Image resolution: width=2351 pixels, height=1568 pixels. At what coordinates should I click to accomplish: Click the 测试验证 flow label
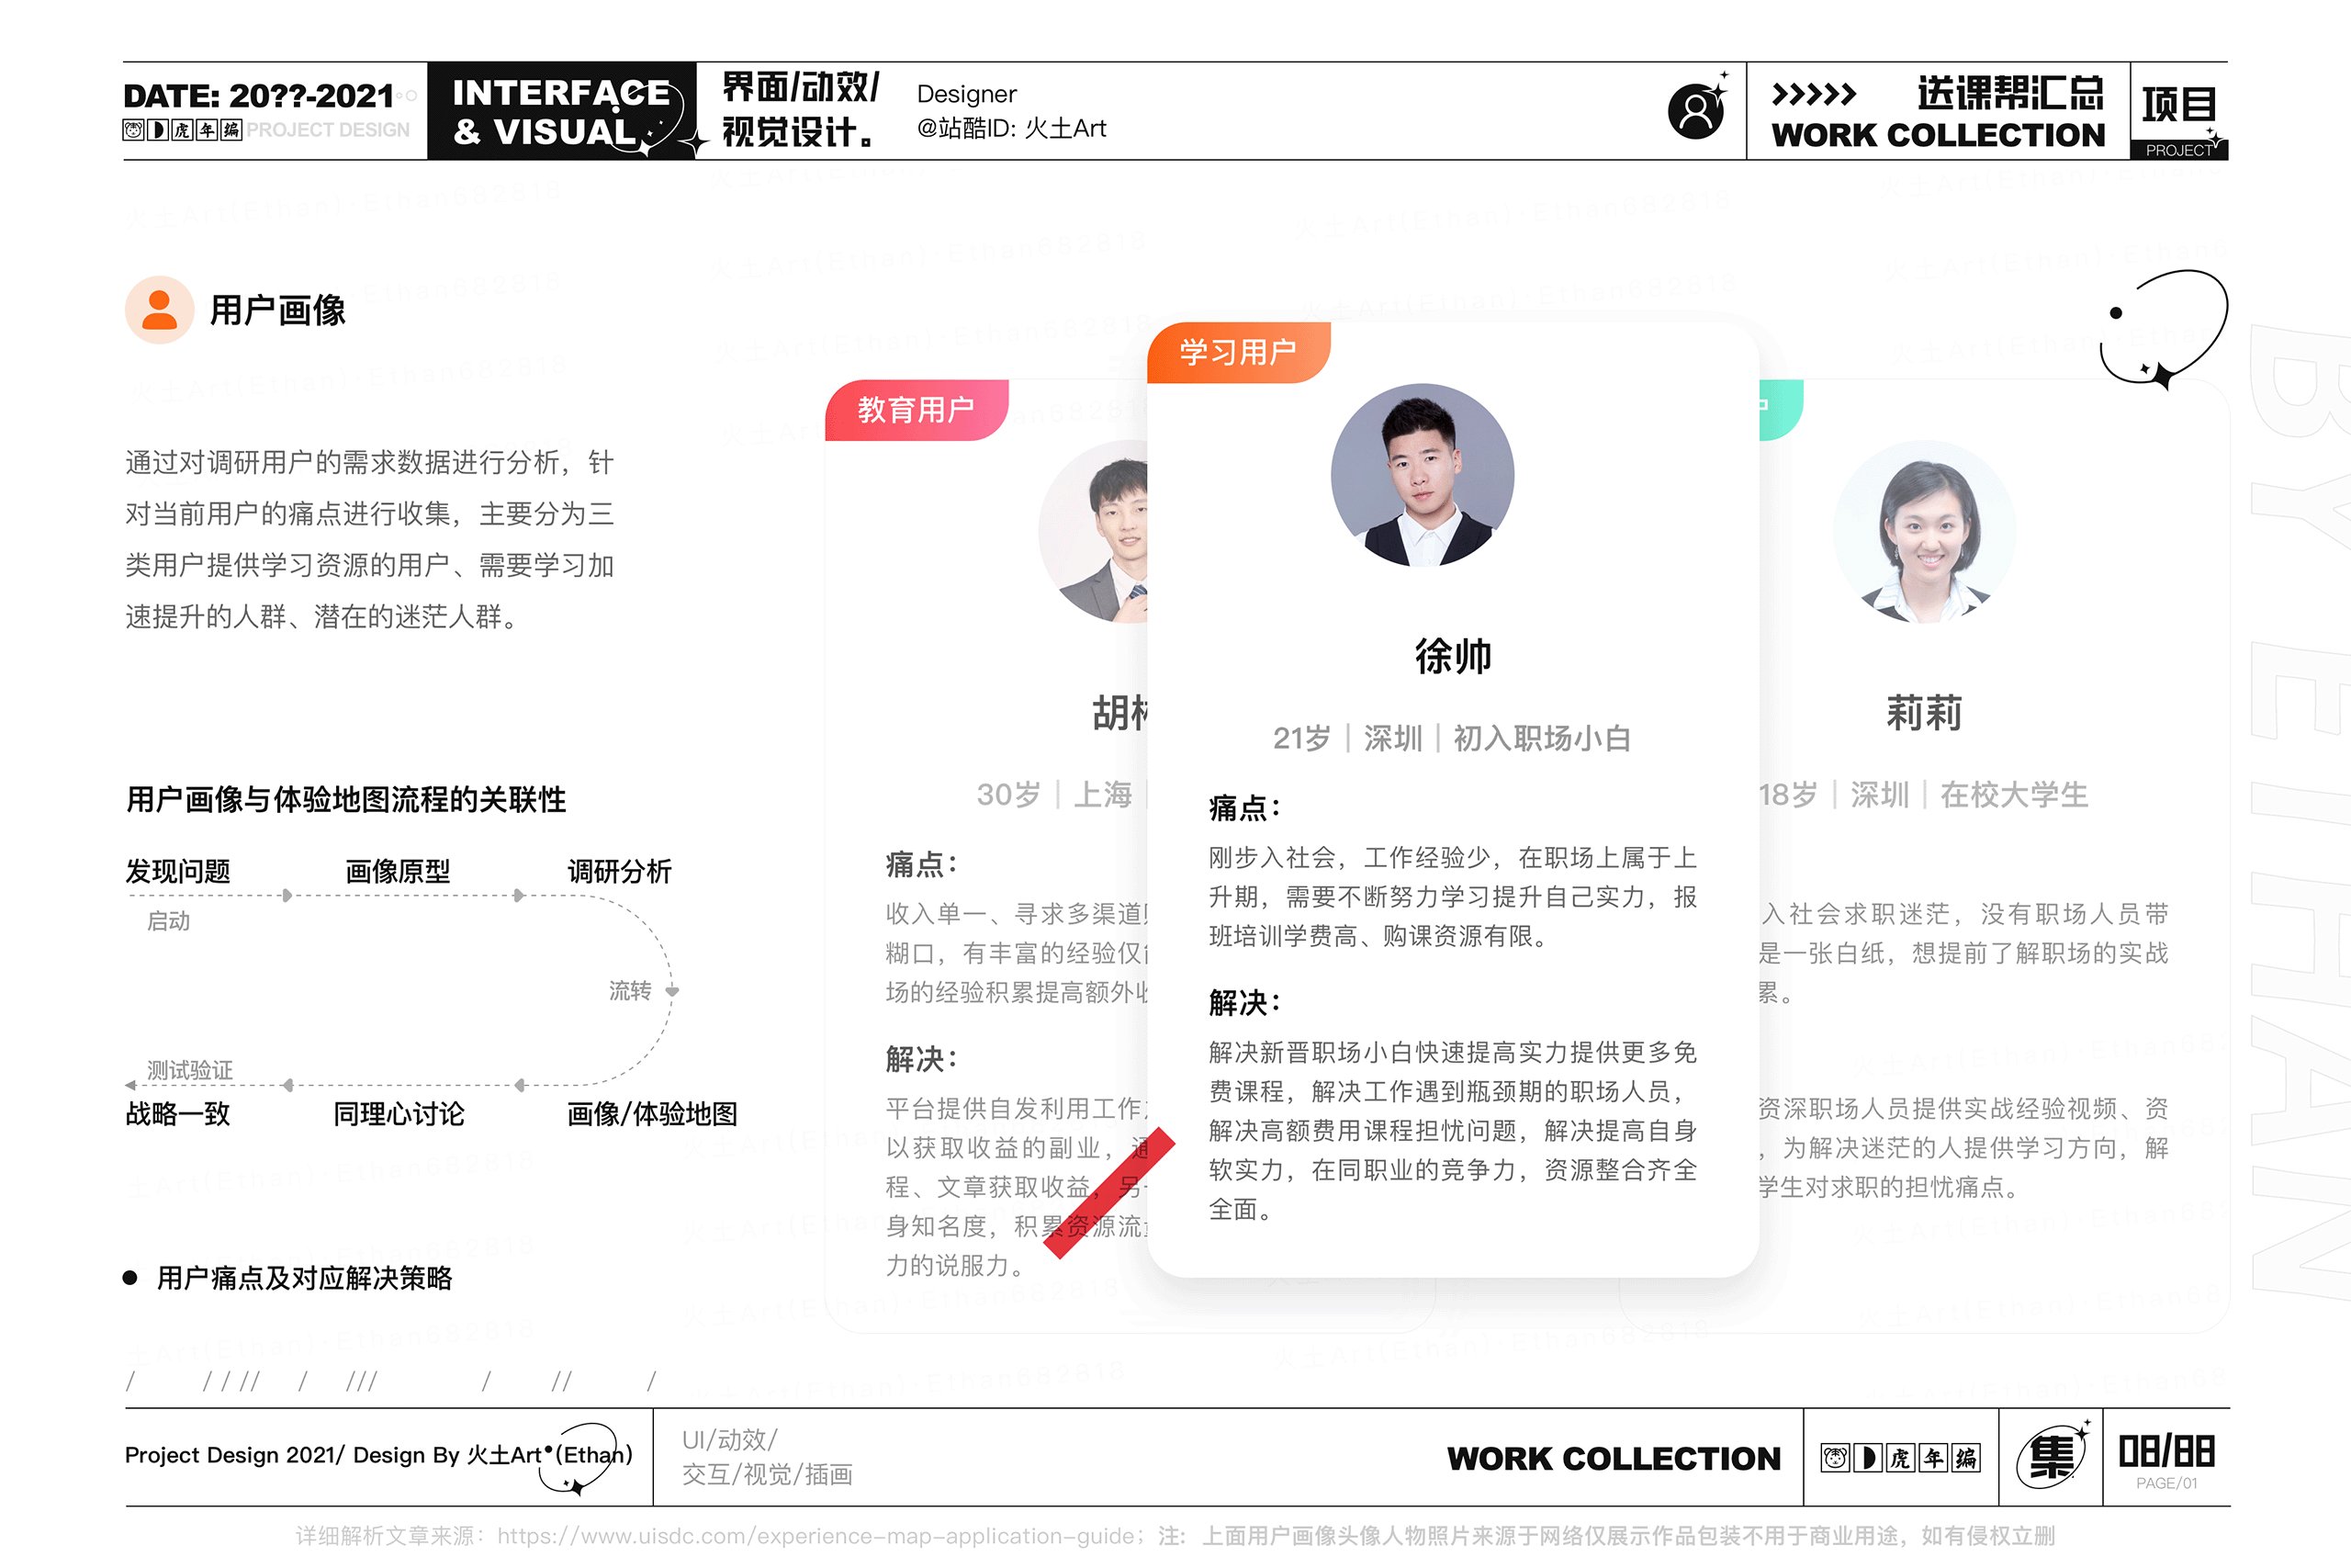190,1069
